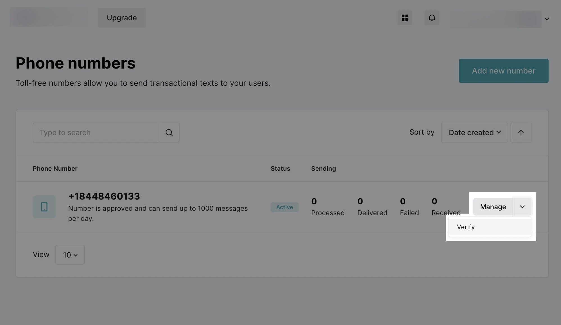Focus the Type to search field
Screen dimensions: 561x325
96,132
